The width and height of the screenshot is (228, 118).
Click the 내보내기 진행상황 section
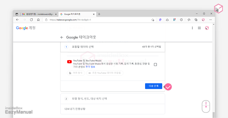point(113,109)
